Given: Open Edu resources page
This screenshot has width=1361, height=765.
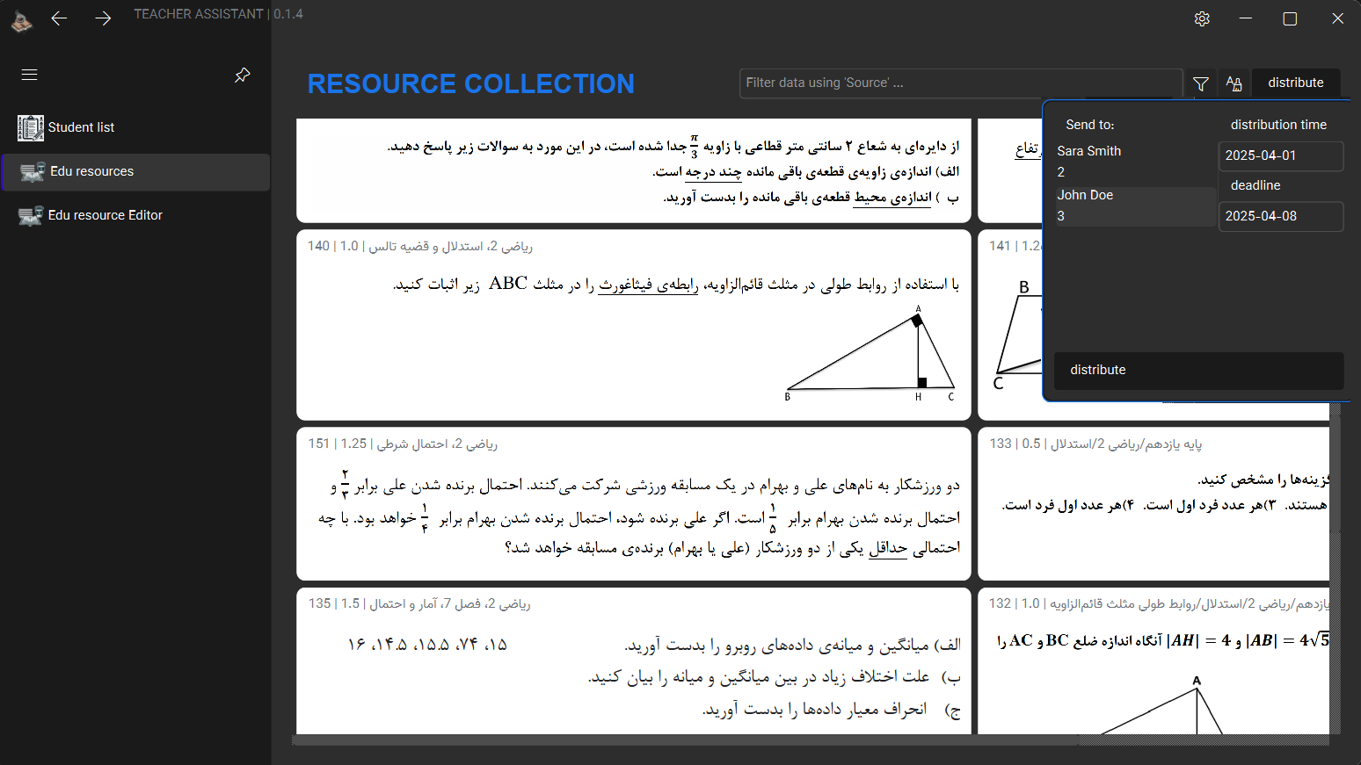Looking at the screenshot, I should click(135, 172).
